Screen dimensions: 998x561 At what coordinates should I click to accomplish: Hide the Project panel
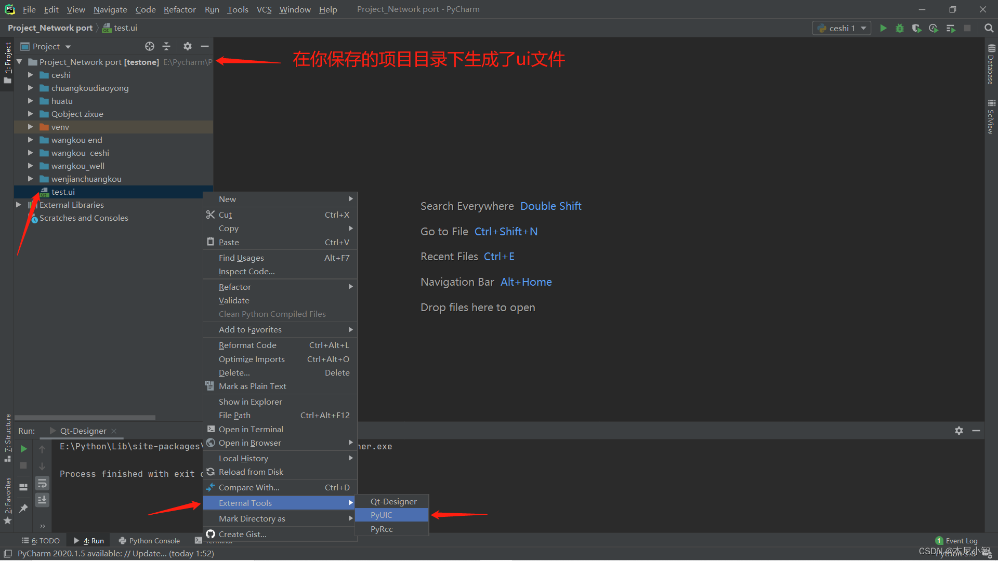(205, 46)
